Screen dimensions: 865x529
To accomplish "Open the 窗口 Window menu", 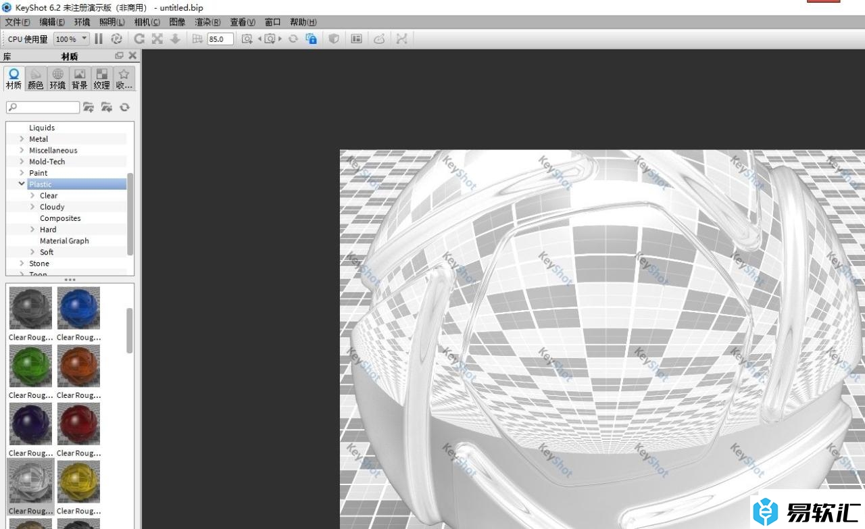I will tap(272, 22).
